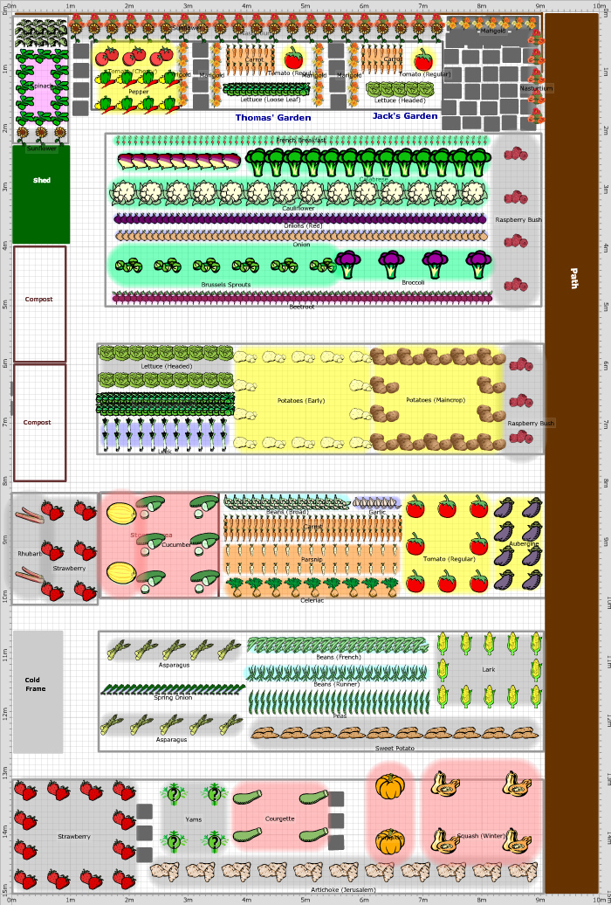Screen dimensions: 611x905
Task: Select the broad beans row
Action: pyautogui.click(x=287, y=502)
